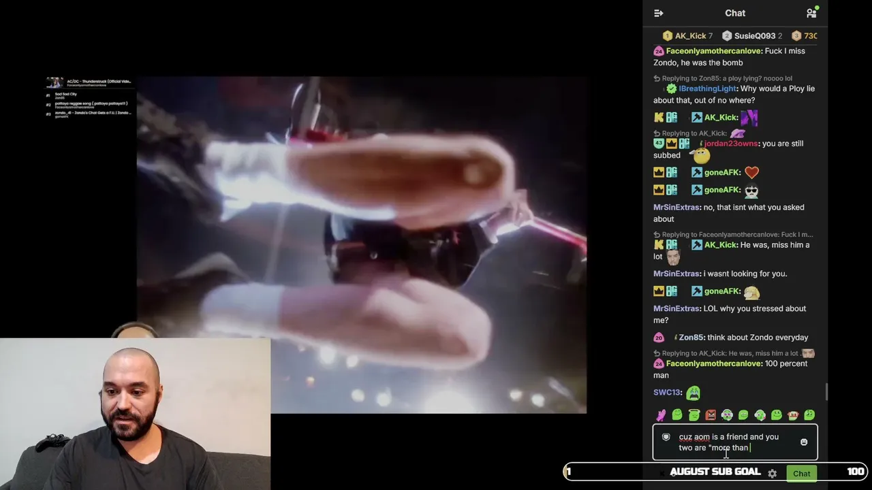Open IBreathingLight's username in chat
Image resolution: width=872 pixels, height=490 pixels.
pos(708,88)
